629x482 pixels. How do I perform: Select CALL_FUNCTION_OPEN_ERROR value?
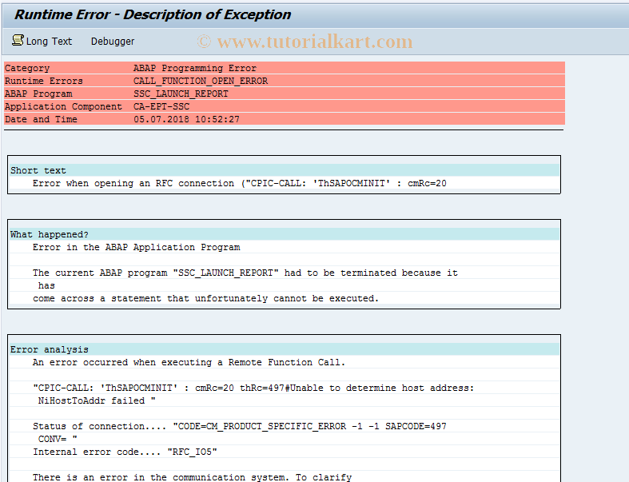click(201, 81)
